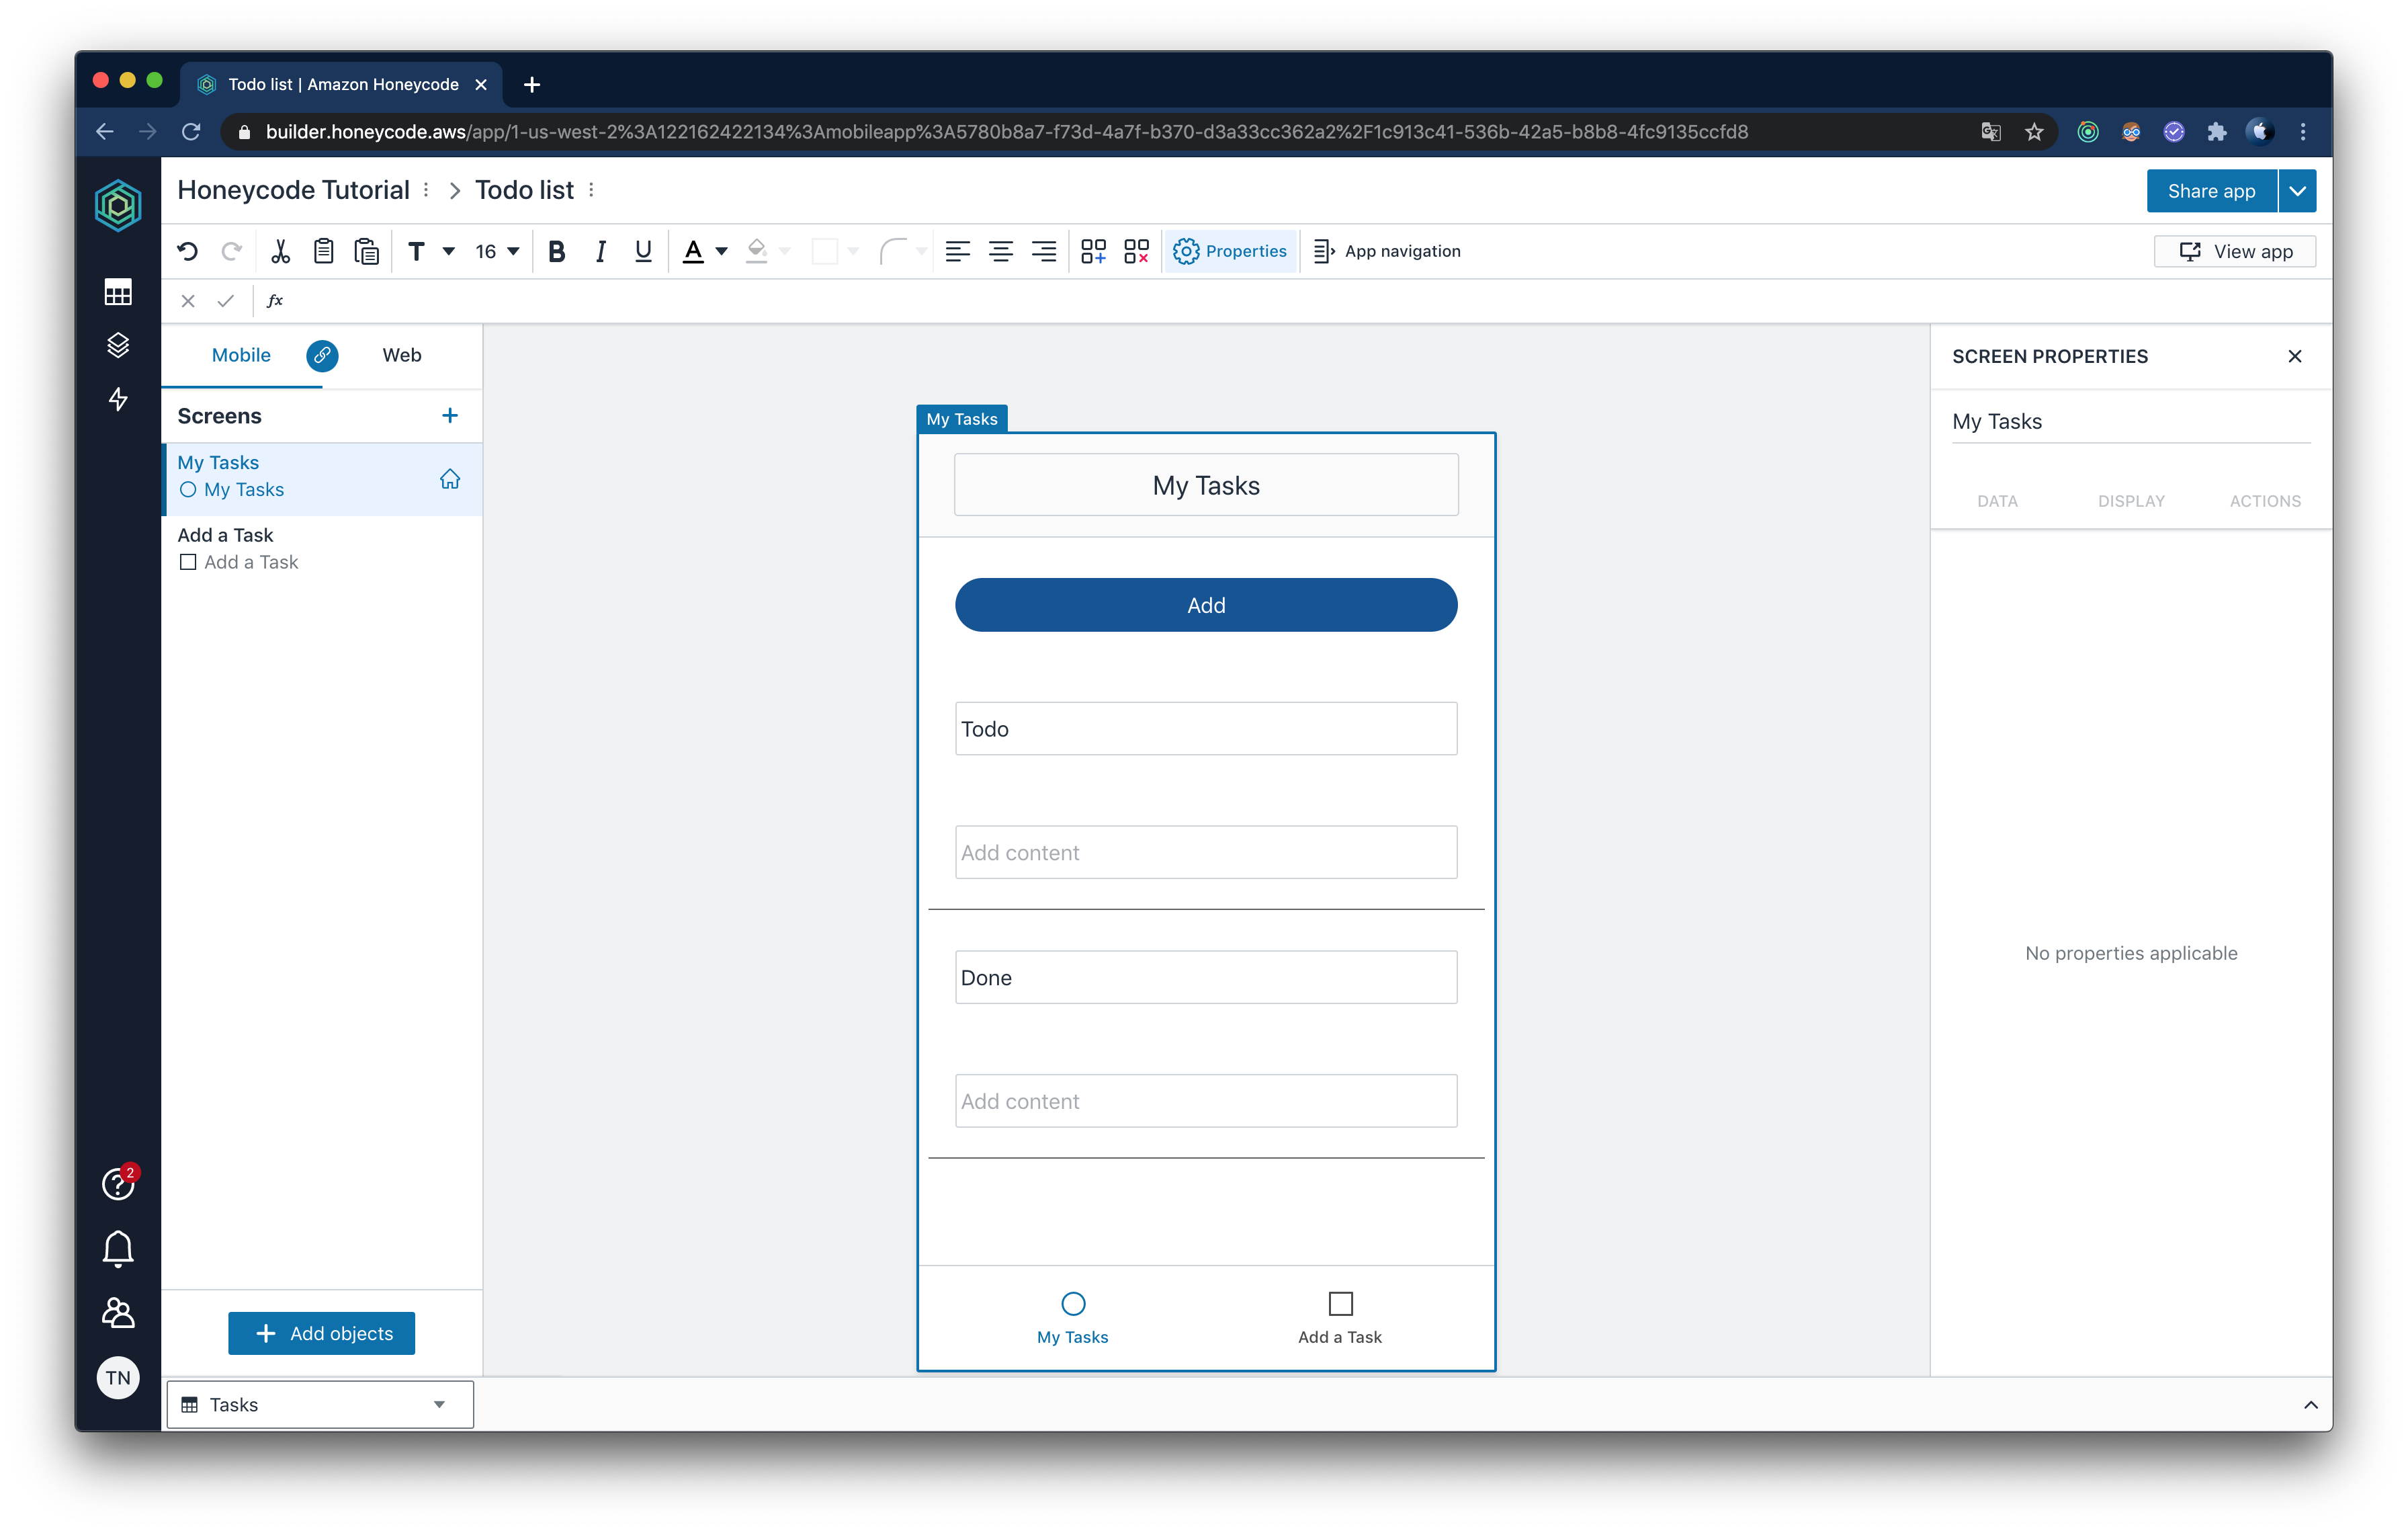The height and width of the screenshot is (1531, 2408).
Task: Click the blue Add button on canvas
Action: pyautogui.click(x=1206, y=605)
